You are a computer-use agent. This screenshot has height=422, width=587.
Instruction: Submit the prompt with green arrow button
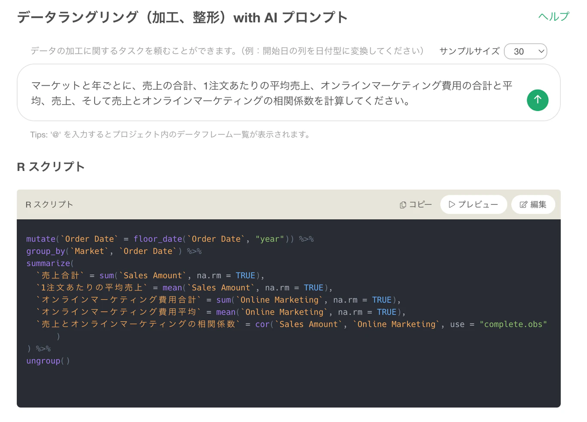pyautogui.click(x=538, y=100)
